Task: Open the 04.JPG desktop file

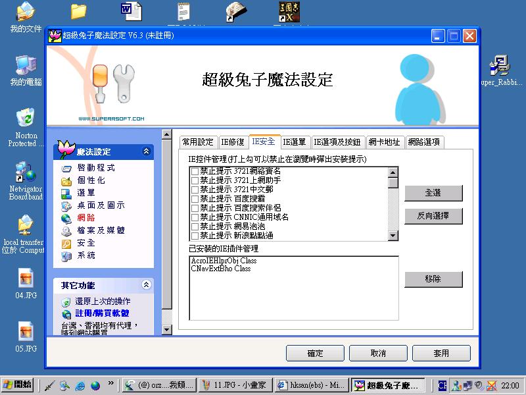Action: (x=26, y=284)
